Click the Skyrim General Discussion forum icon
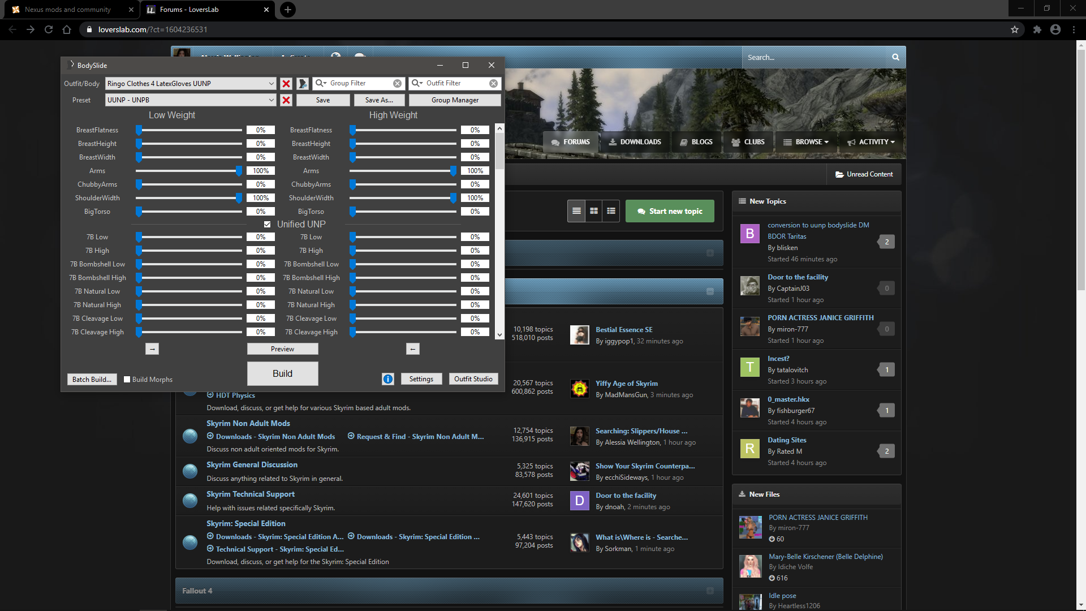 (190, 471)
